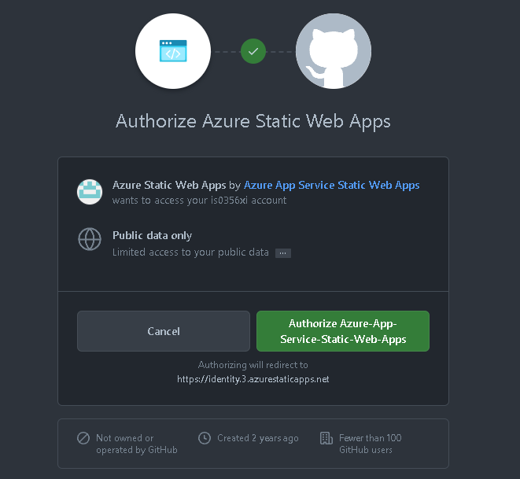Click the "Limited access to your public data" text
Viewport: 520px width, 479px height.
(190, 252)
